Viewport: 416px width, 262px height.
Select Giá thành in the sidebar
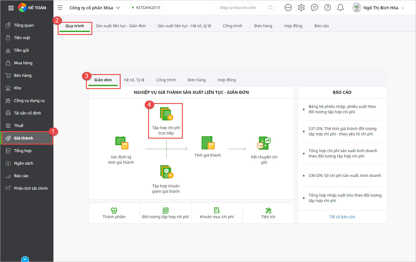point(27,138)
